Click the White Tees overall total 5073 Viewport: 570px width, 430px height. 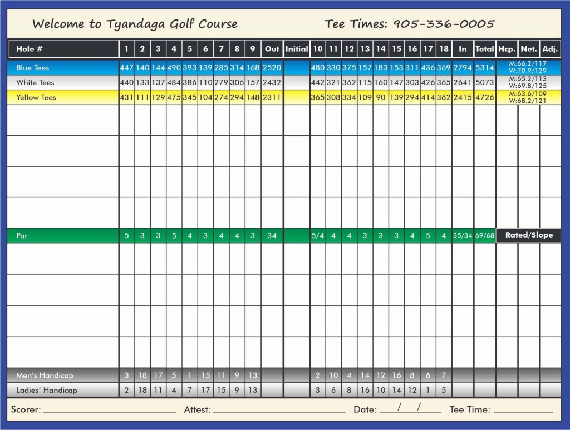pyautogui.click(x=485, y=82)
